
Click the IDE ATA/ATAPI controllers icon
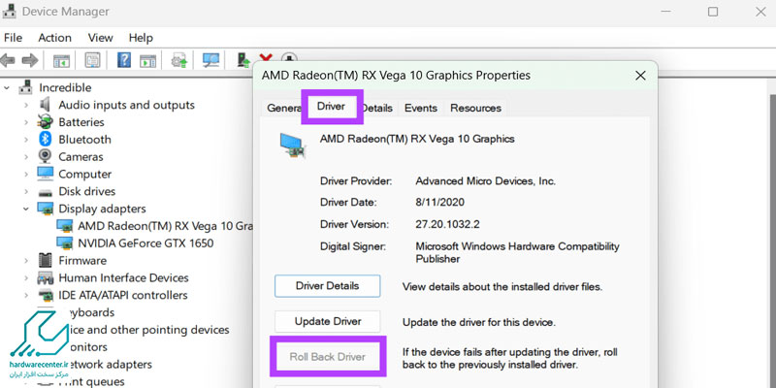click(45, 296)
